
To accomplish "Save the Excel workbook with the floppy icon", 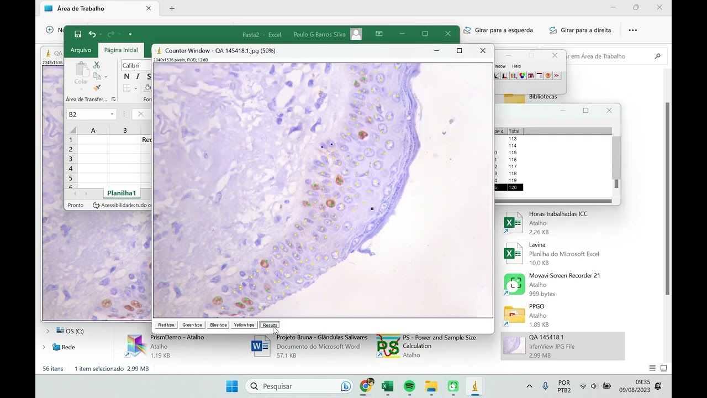I will (78, 34).
